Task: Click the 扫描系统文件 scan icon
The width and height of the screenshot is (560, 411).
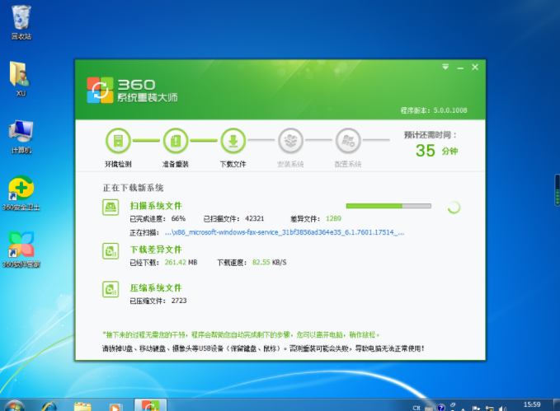Action: (111, 208)
